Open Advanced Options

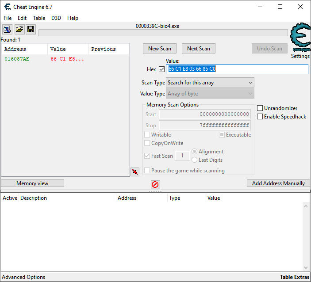tap(23, 277)
